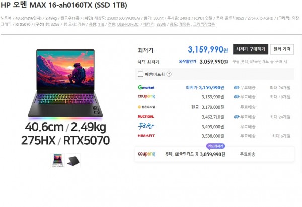Viewport: 302px width, 207px height.
Task: Click the Gmarket seller logo
Action: click(x=146, y=87)
